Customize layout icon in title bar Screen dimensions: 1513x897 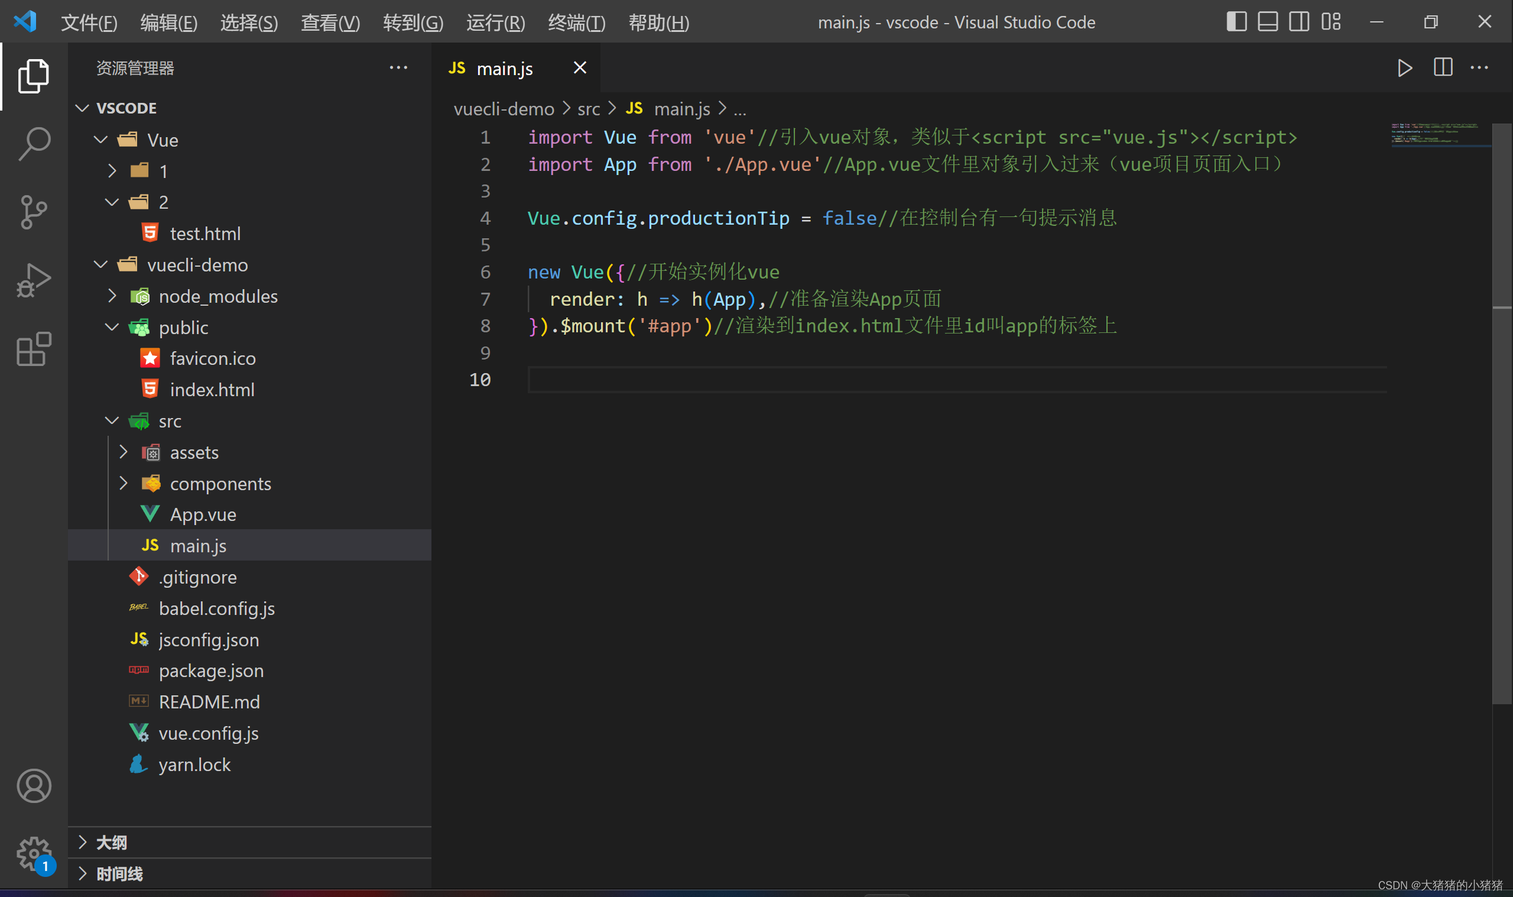pyautogui.click(x=1330, y=22)
